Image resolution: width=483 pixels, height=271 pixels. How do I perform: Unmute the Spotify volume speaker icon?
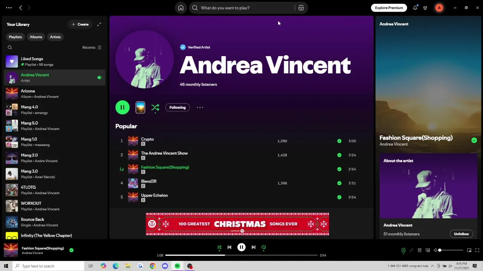click(435, 250)
